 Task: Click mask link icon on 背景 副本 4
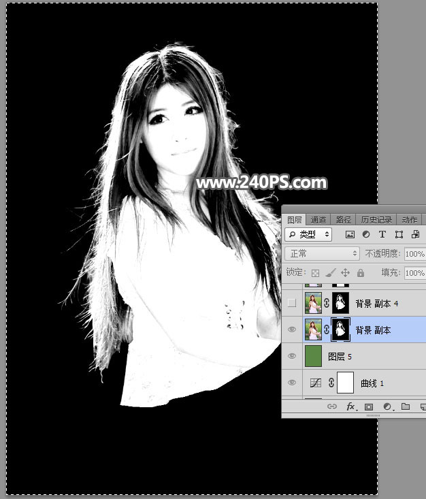[327, 303]
